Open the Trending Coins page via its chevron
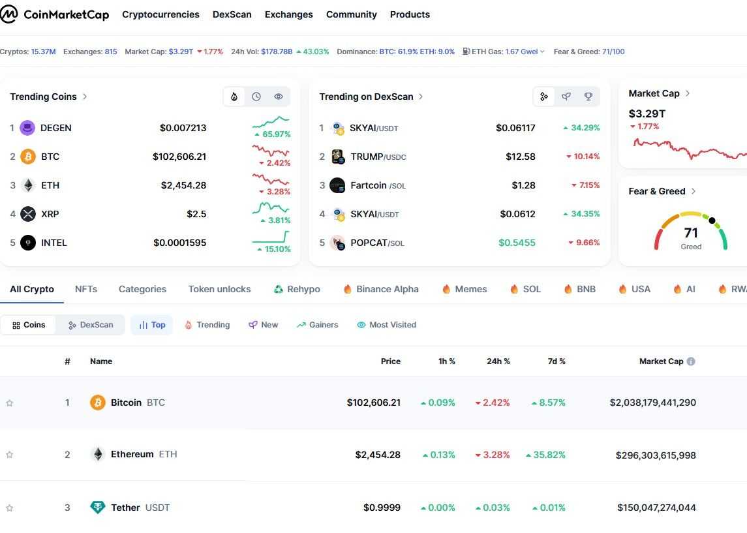Screen dimensions: 747x533 coord(84,96)
